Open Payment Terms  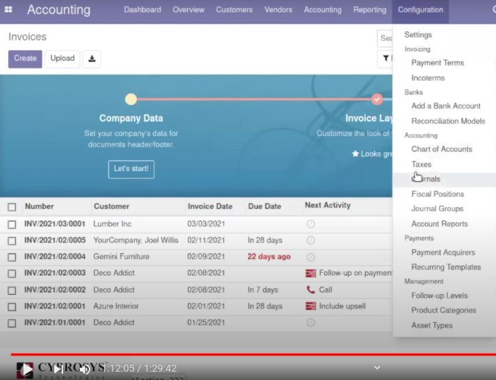pyautogui.click(x=438, y=62)
